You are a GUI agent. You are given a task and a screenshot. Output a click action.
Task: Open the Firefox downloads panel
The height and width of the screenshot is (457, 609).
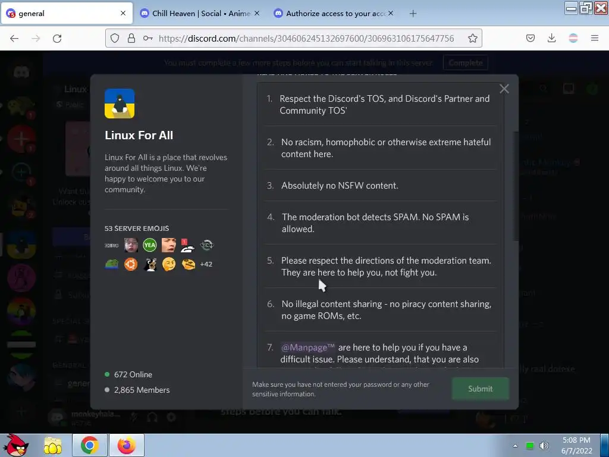coord(551,38)
